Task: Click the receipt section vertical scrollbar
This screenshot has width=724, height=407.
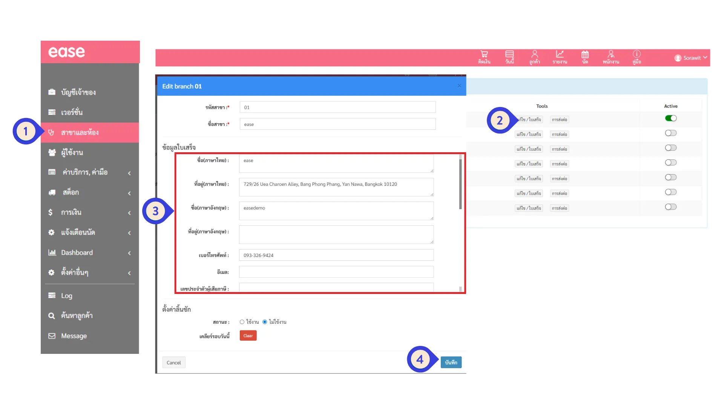Action: [x=460, y=185]
